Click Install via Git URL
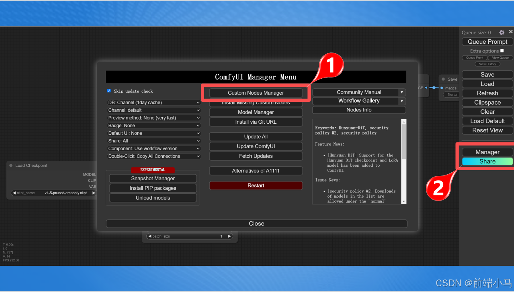Image resolution: width=514 pixels, height=292 pixels. (256, 122)
